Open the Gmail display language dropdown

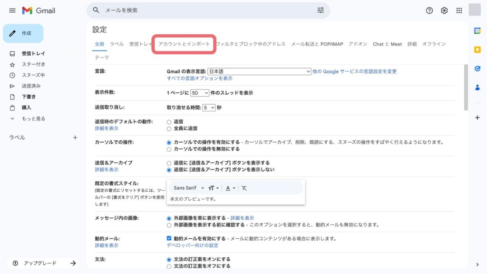click(259, 71)
